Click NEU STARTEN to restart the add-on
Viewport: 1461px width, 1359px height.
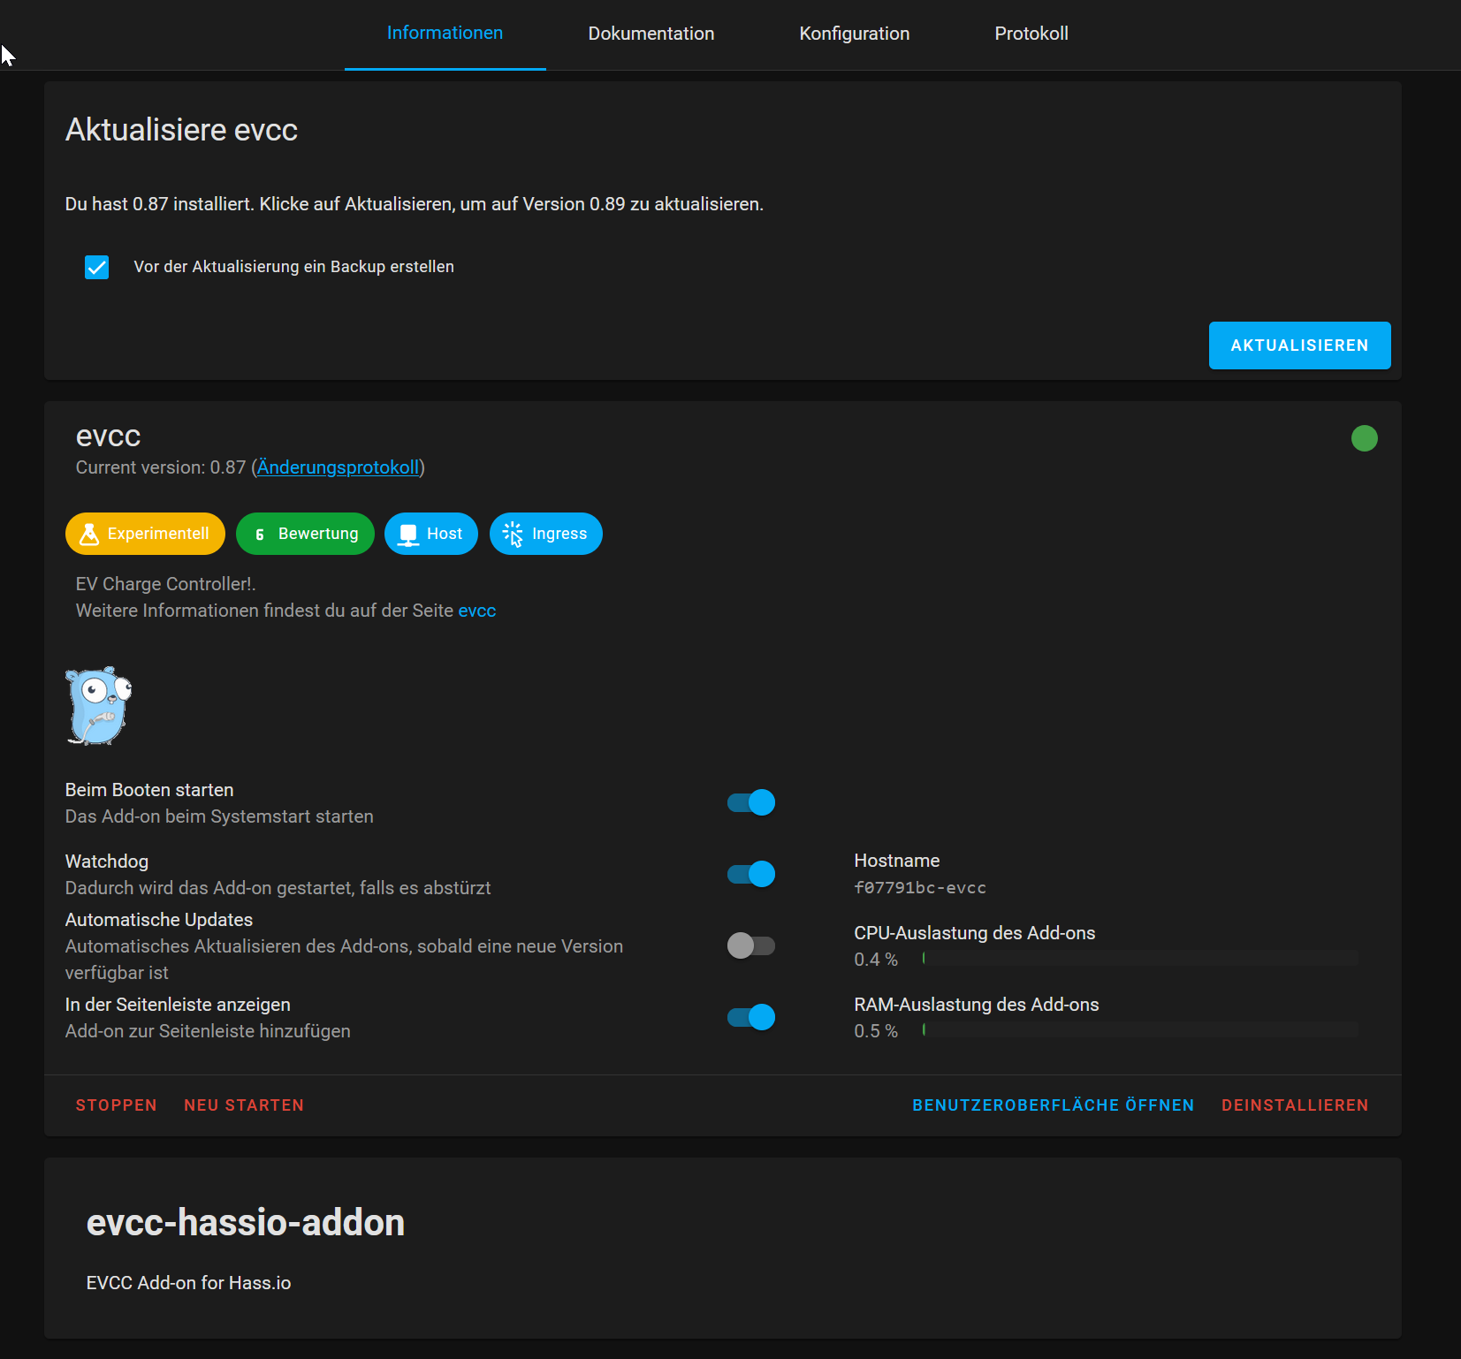244,1105
